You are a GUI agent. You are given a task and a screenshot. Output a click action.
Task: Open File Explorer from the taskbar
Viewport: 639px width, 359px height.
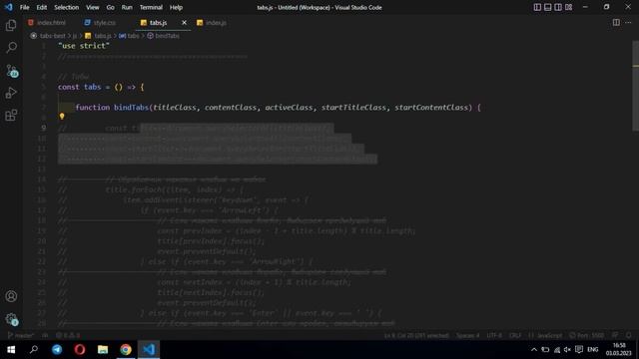(103, 350)
